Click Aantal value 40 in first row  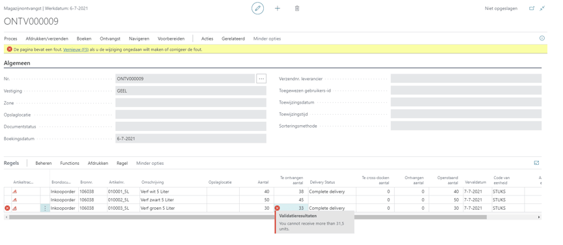pyautogui.click(x=266, y=192)
